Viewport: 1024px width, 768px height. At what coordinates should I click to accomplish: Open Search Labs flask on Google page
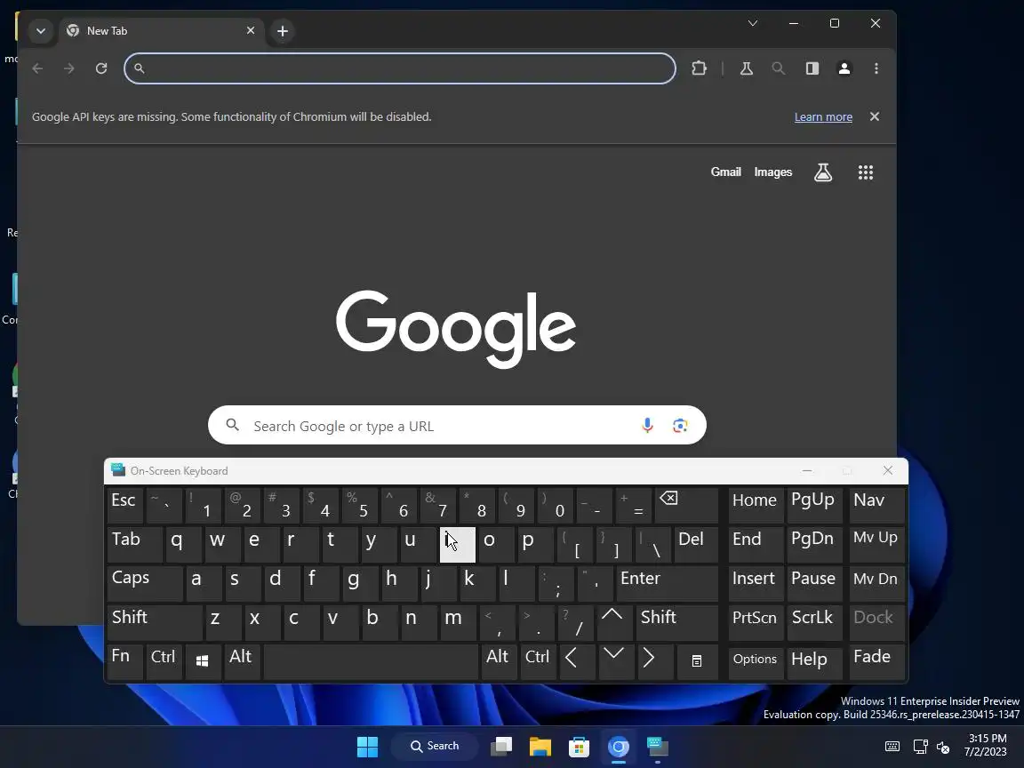tap(823, 172)
